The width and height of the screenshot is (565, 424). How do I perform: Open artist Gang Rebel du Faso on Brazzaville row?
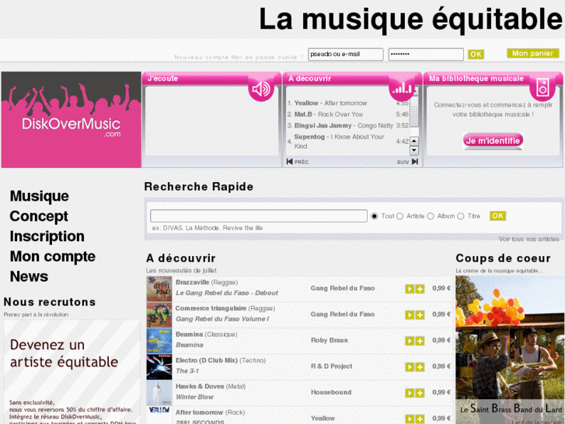342,289
